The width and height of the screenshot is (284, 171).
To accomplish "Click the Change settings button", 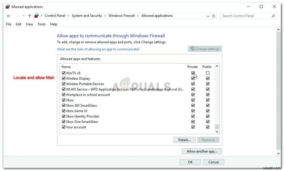I will (205, 49).
